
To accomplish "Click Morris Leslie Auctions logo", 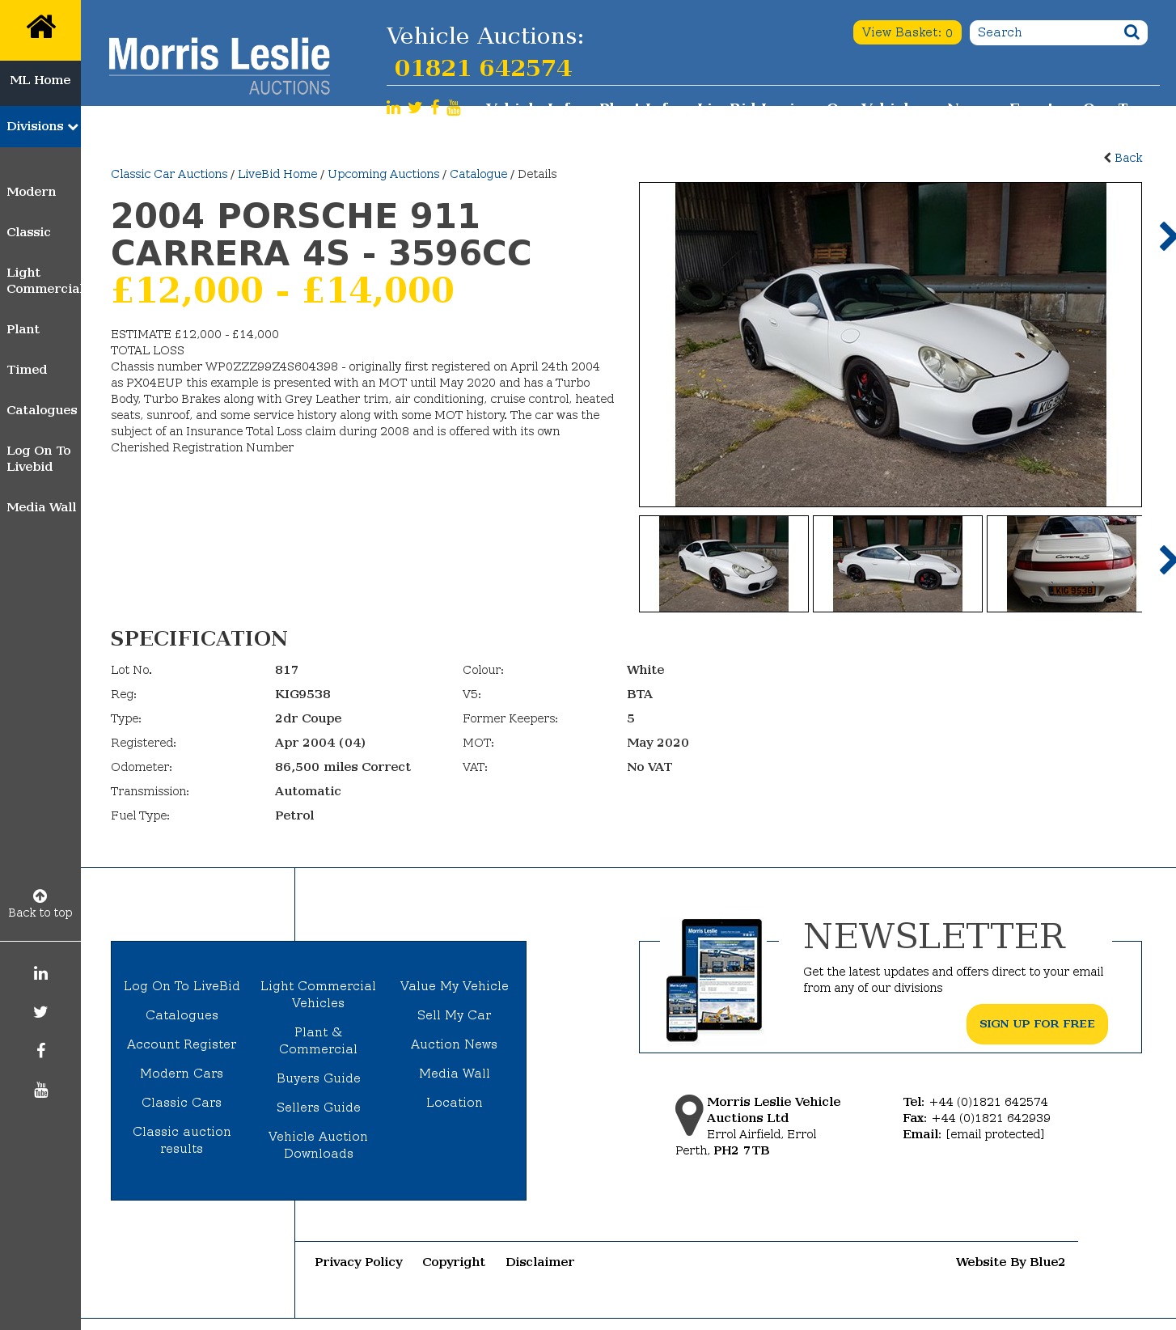I will [x=219, y=66].
